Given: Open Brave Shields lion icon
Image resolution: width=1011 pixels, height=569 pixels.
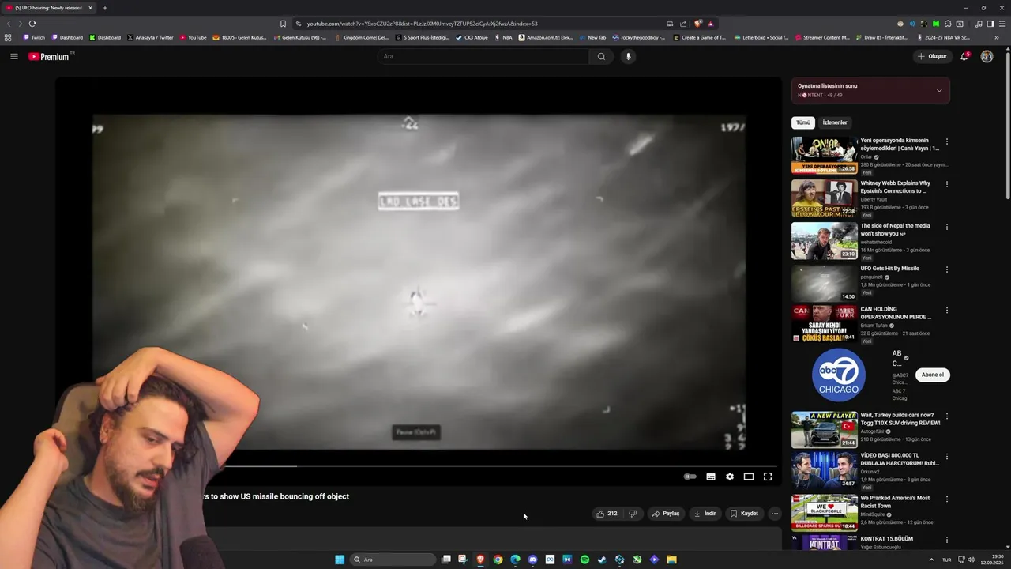Looking at the screenshot, I should coord(697,24).
